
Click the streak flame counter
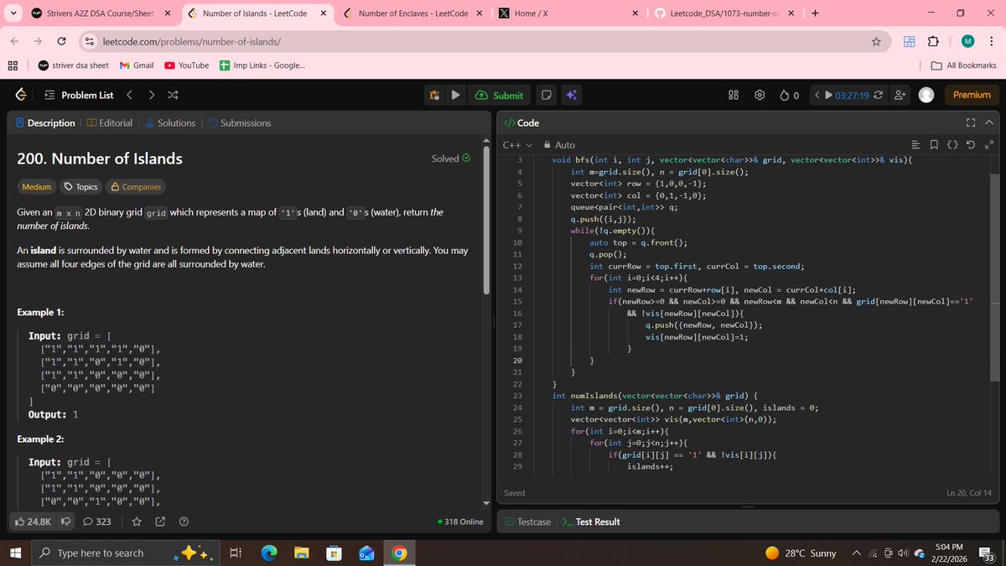[x=790, y=96]
